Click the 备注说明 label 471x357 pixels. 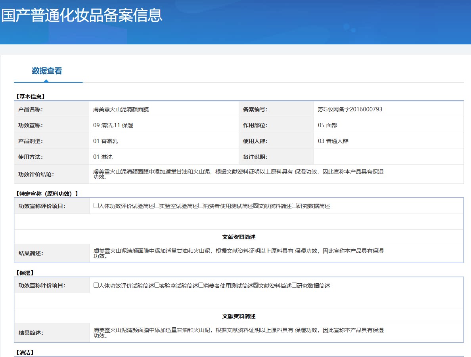[x=255, y=157]
